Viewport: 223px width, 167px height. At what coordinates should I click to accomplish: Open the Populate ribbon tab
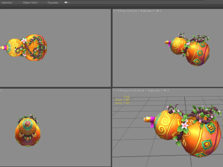tap(53, 2)
